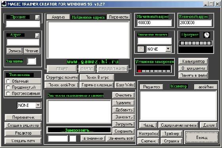The height and width of the screenshot is (148, 222).
Task: Click the ПРОДОЛЖИТЬ button
Action: coord(113,69)
